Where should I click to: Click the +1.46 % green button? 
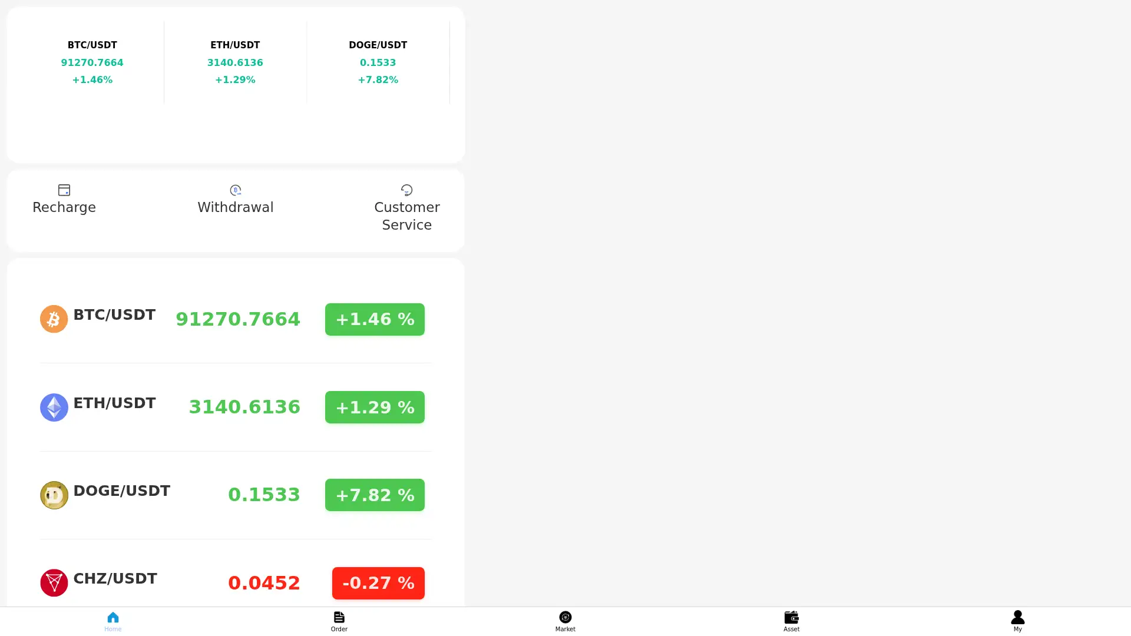tap(375, 319)
